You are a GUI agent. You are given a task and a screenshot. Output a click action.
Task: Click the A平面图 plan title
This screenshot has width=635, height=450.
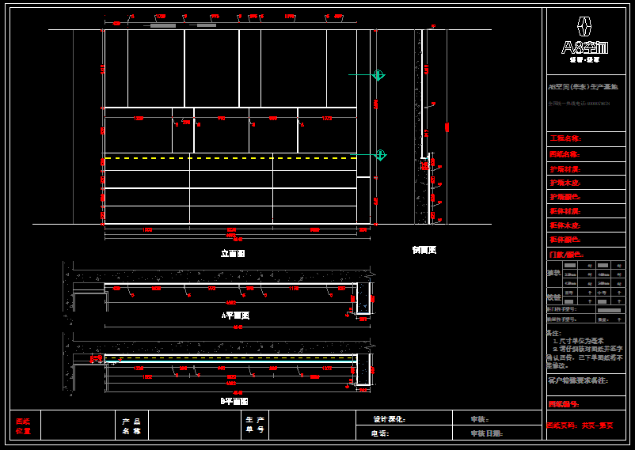pos(235,315)
